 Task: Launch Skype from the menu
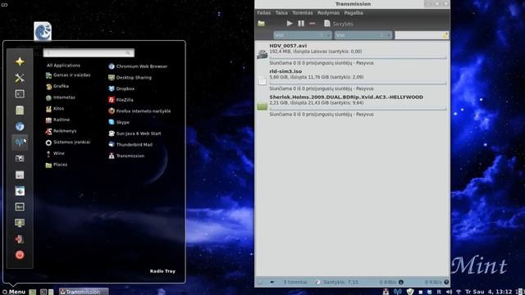[x=119, y=122]
